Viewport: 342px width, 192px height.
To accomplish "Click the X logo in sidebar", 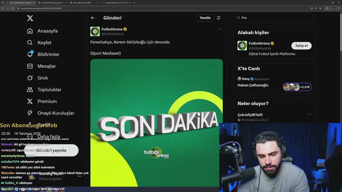I will click(30, 18).
